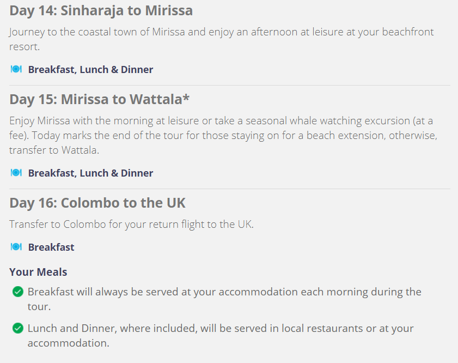
Task: Click the divider line below Day 14
Action: [230, 86]
